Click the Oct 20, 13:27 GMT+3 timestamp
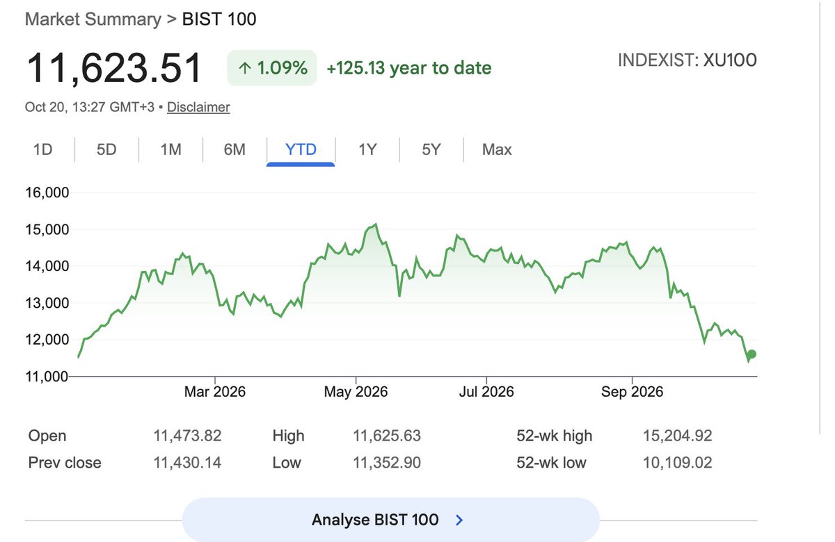 90,107
